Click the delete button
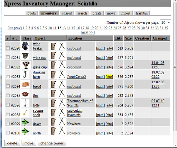This screenshot has width=177, height=148. [12, 143]
